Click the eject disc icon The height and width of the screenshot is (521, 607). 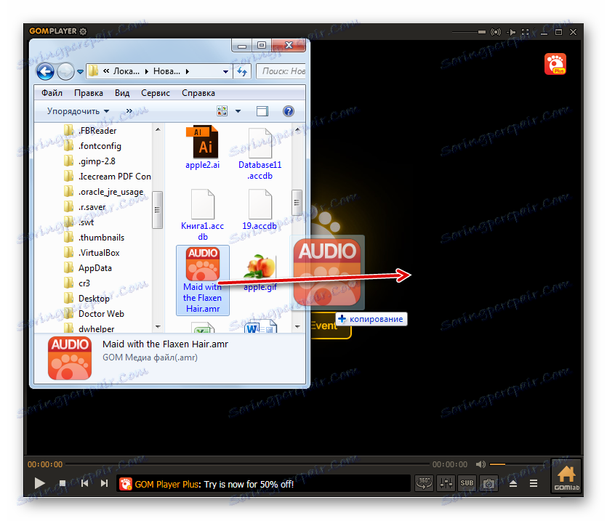[513, 482]
